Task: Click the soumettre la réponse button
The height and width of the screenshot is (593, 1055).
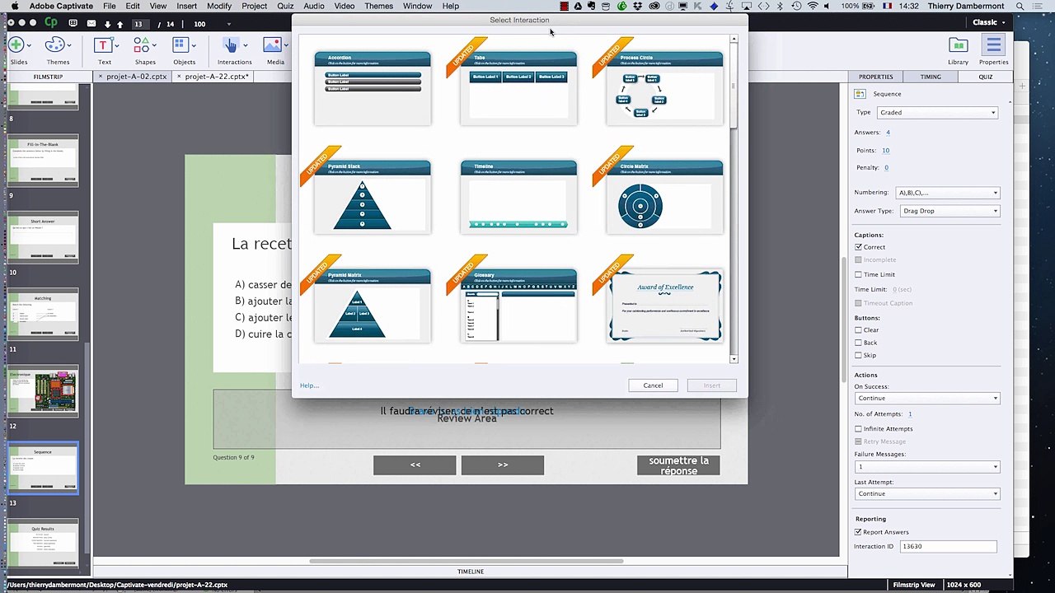Action: click(x=678, y=465)
